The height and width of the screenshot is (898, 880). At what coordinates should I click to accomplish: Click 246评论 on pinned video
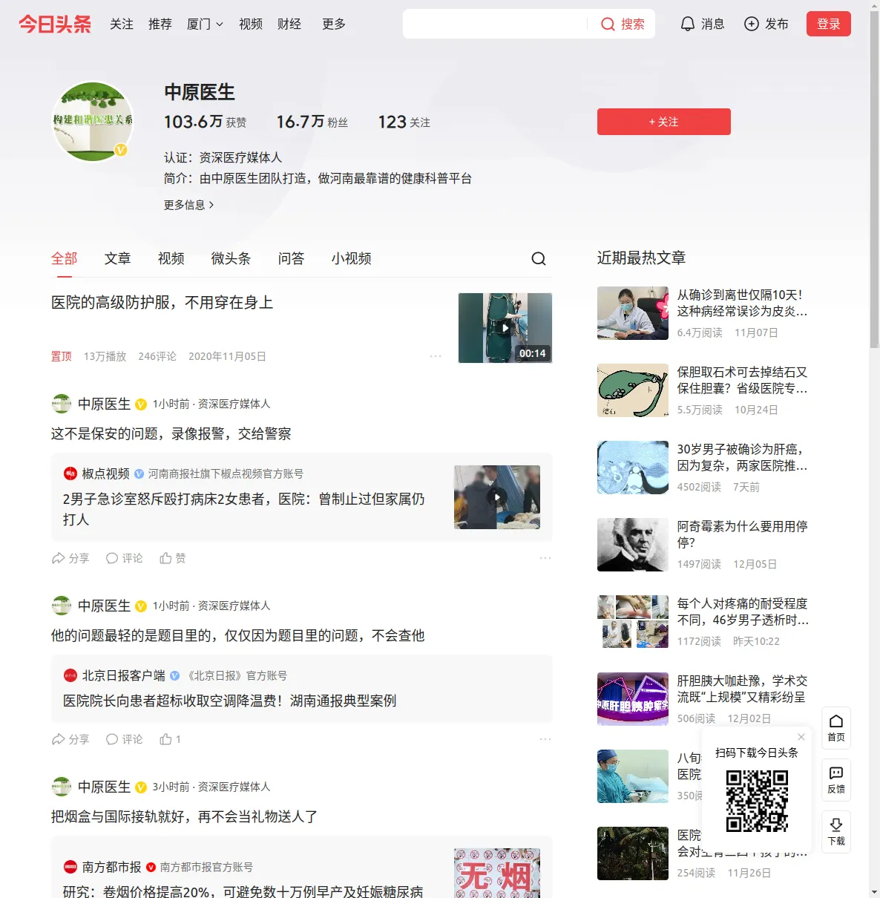pos(157,356)
